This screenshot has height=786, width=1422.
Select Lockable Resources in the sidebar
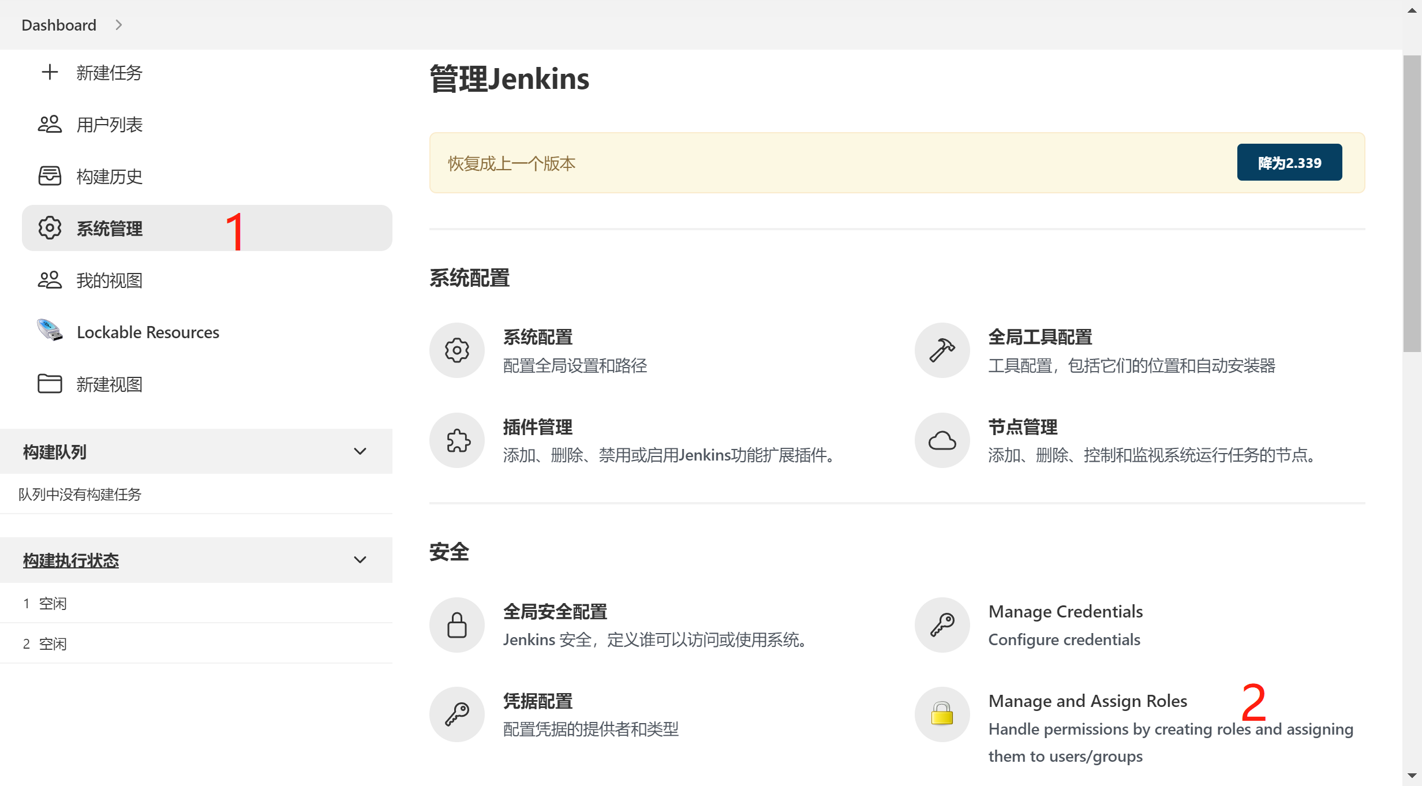tap(148, 332)
